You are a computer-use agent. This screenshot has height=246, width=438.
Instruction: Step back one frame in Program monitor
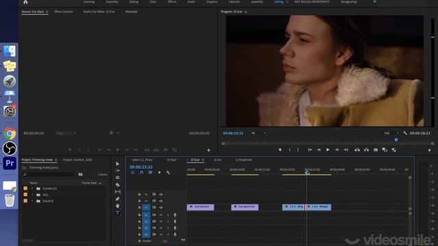(x=319, y=150)
